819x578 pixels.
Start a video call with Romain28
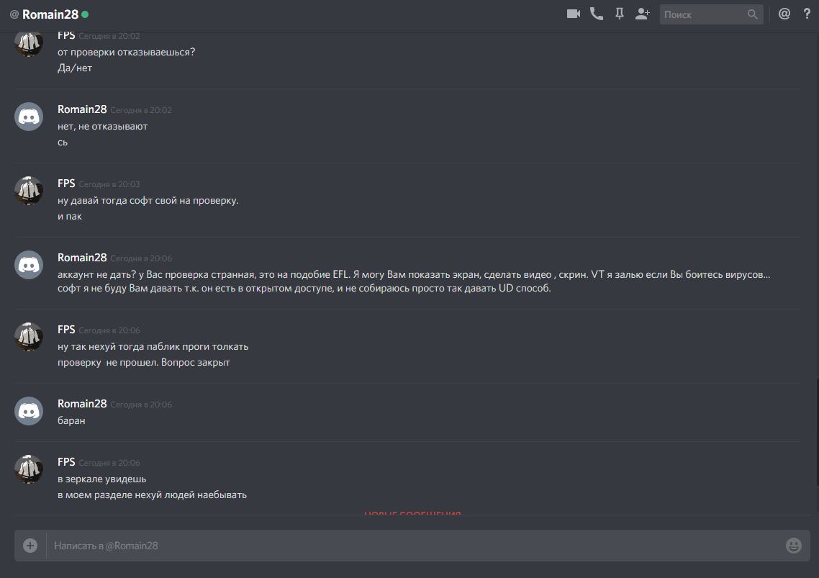573,14
